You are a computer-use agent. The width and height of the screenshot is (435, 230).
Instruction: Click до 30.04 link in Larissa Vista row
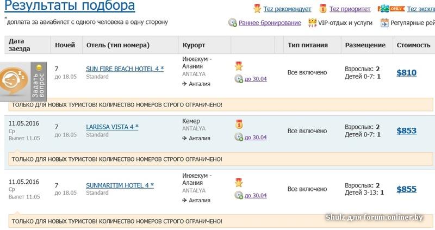(256, 138)
